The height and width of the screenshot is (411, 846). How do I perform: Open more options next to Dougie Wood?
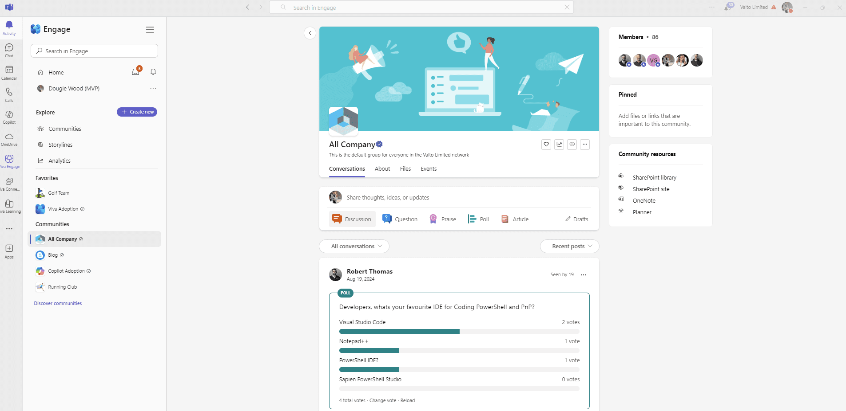pyautogui.click(x=153, y=88)
